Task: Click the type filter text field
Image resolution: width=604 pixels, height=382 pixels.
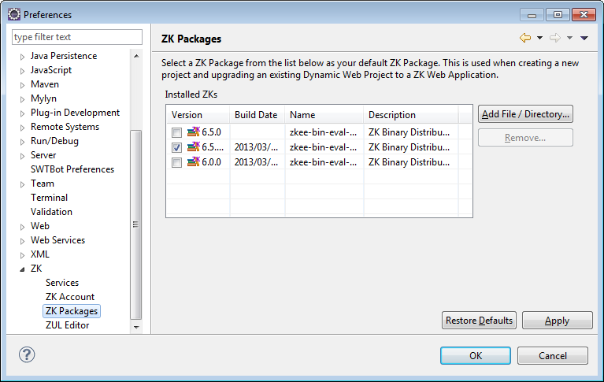Action: click(x=77, y=37)
